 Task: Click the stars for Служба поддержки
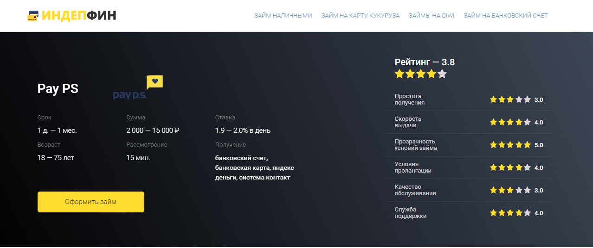coord(510,213)
